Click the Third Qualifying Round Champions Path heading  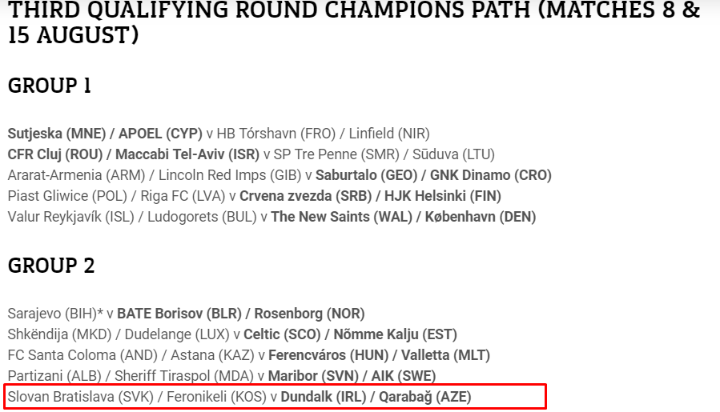tap(354, 22)
